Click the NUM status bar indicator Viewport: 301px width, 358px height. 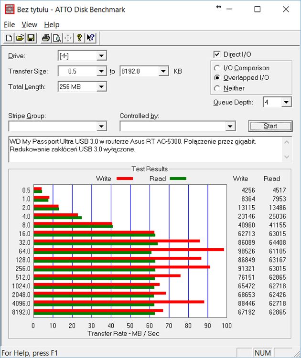pyautogui.click(x=262, y=353)
